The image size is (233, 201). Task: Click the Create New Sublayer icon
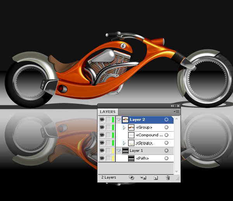[143, 178]
